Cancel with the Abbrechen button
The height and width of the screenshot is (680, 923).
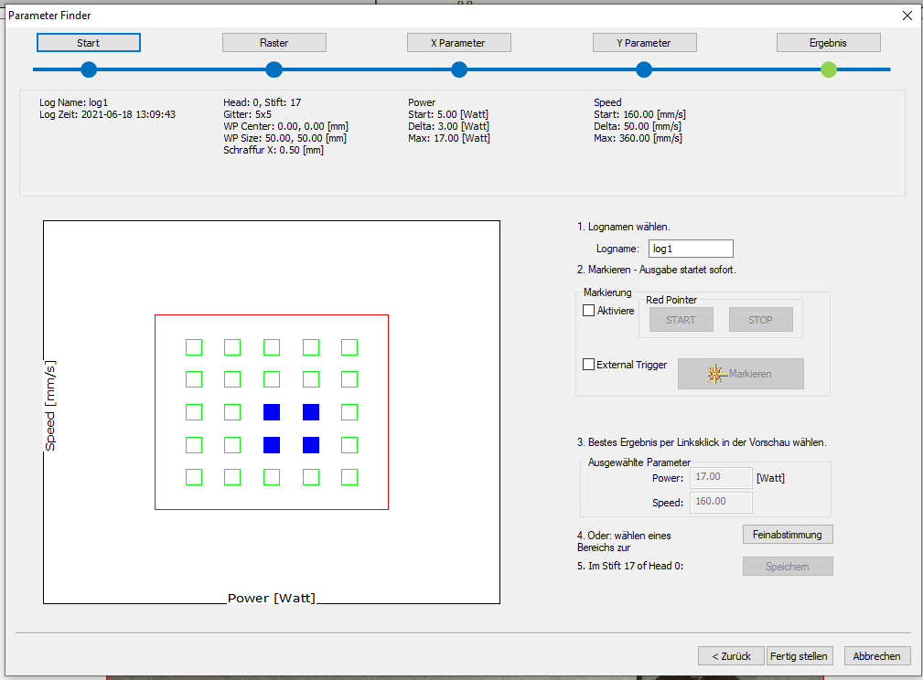[877, 656]
